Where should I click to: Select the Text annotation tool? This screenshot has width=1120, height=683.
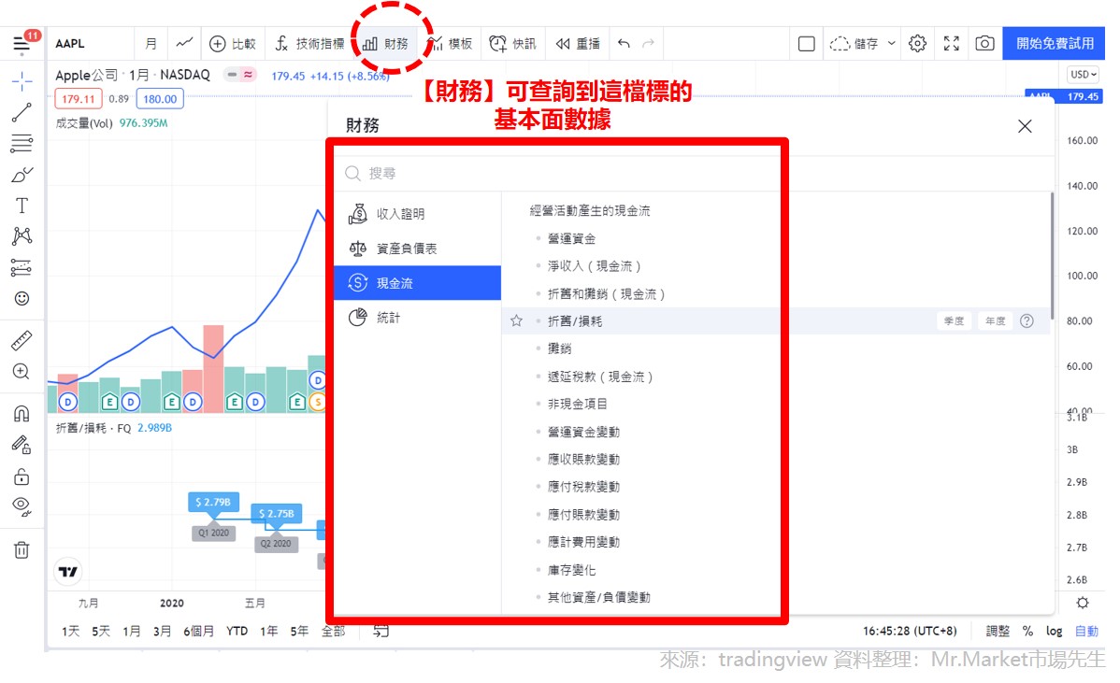22,206
